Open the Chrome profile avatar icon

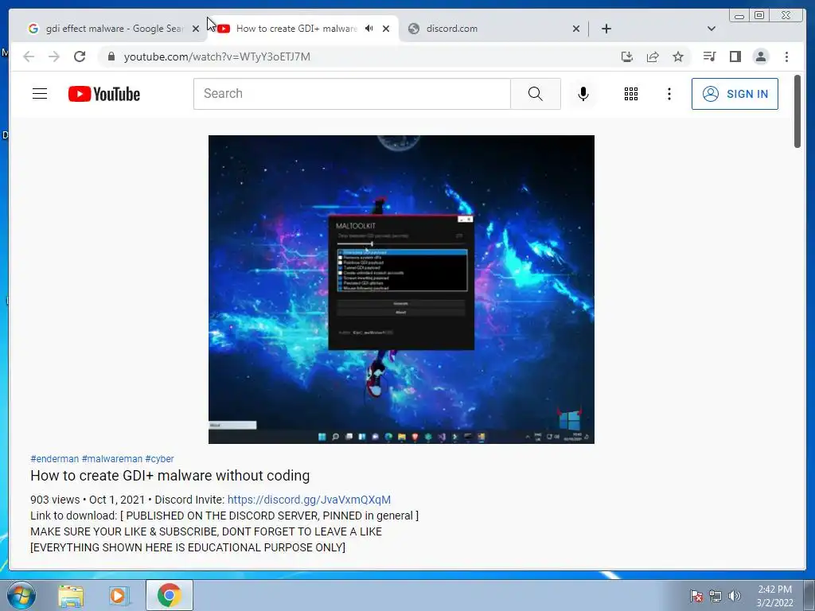click(x=760, y=56)
